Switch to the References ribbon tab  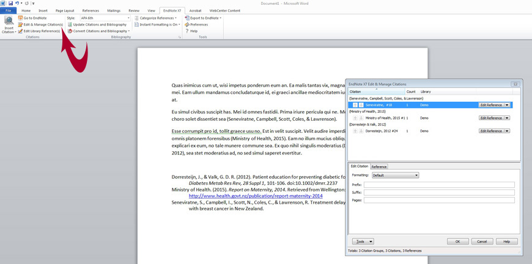click(91, 10)
